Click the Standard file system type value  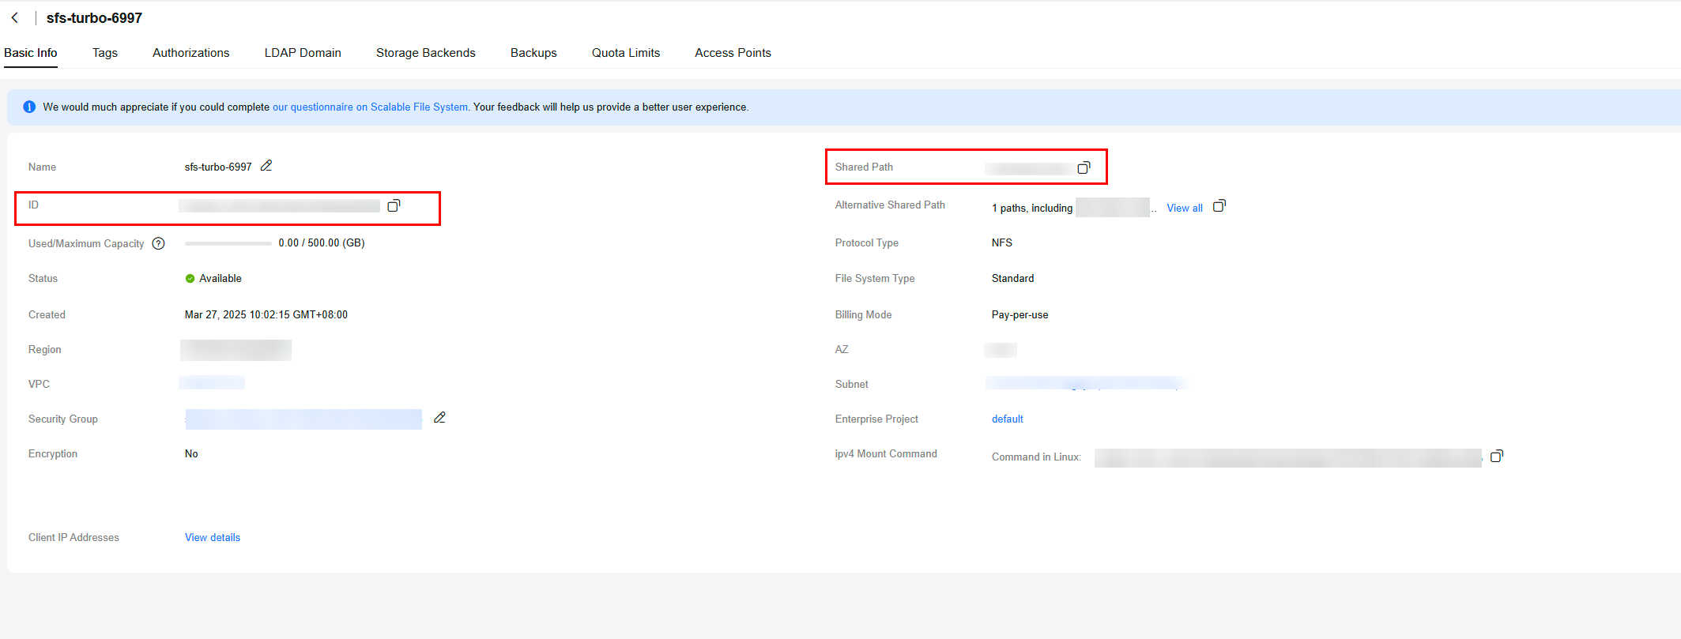(x=1012, y=278)
